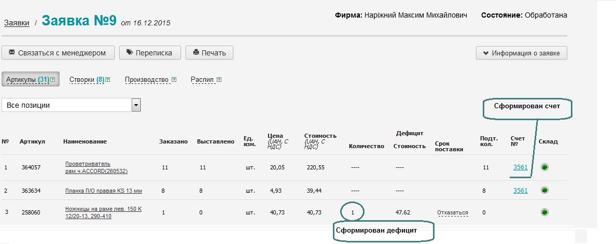
Task: Open the Переписка correspondence button
Action: (x=150, y=52)
